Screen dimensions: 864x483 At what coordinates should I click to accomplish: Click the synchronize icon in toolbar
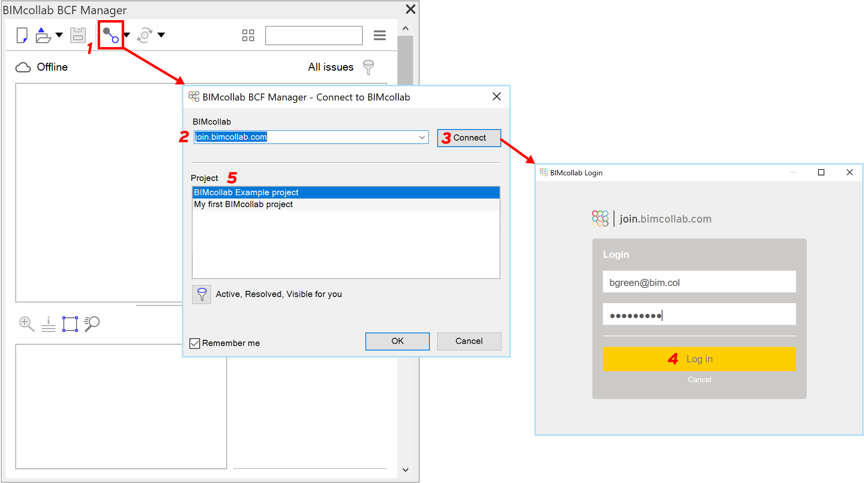pyautogui.click(x=145, y=35)
